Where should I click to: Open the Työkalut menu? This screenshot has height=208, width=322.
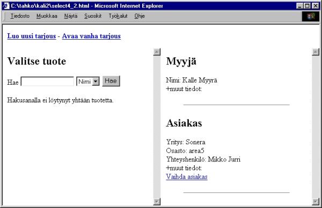[118, 16]
